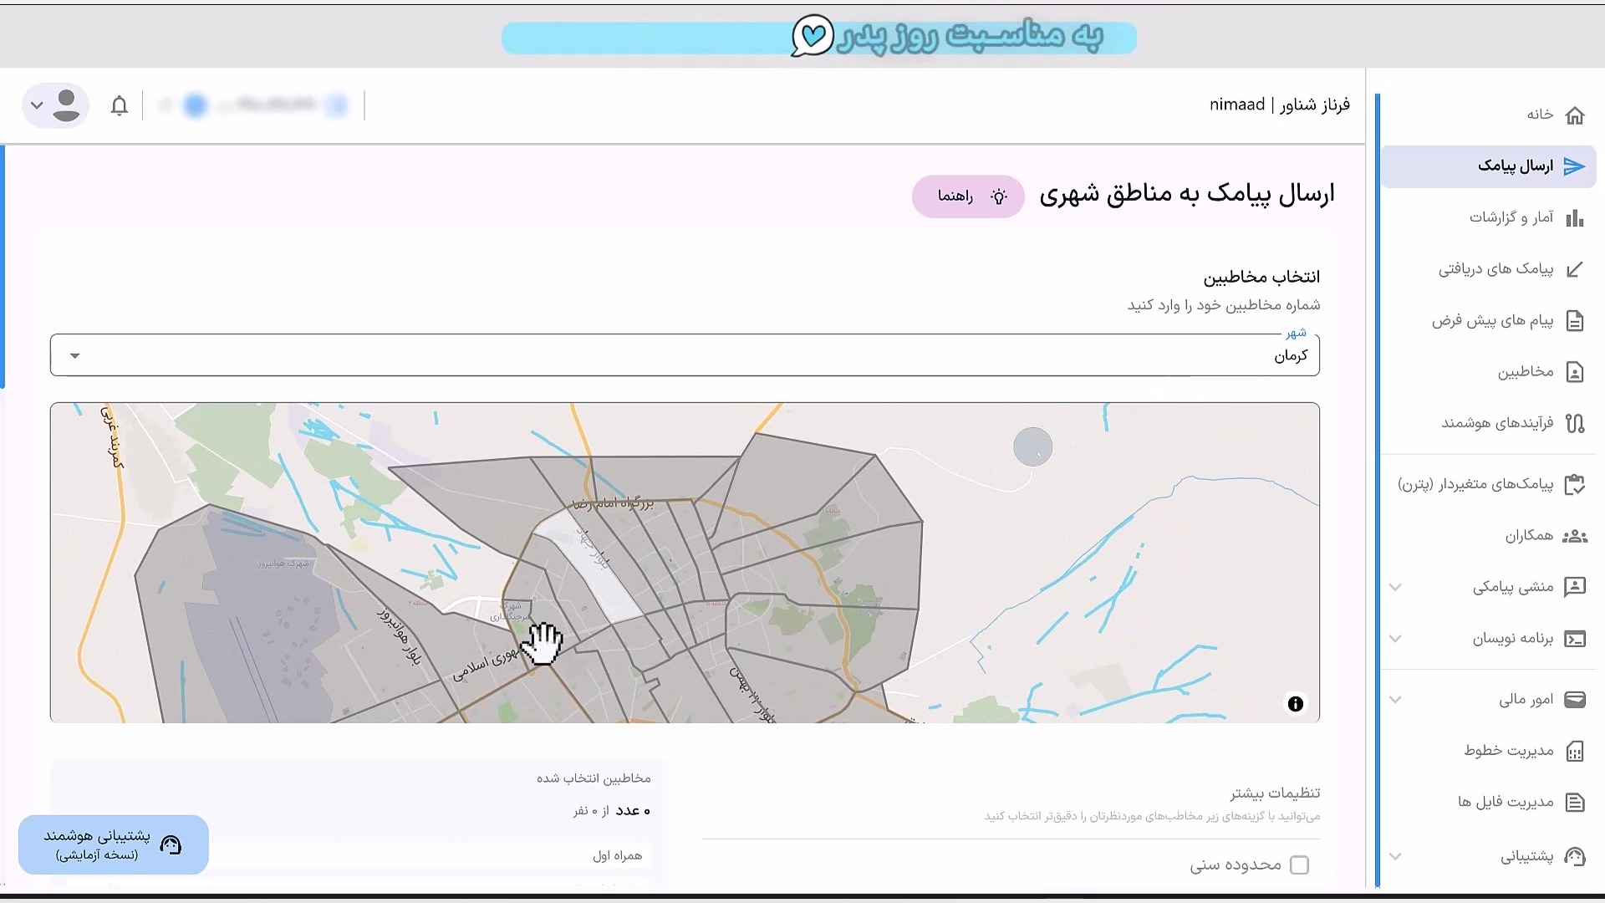Click the home icon in sidebar
This screenshot has height=903, width=1605.
pos(1574,115)
